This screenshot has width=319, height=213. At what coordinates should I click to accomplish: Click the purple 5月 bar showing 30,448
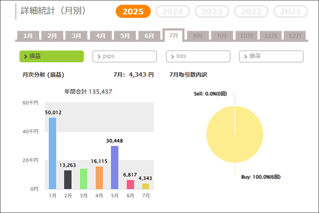[115, 167]
